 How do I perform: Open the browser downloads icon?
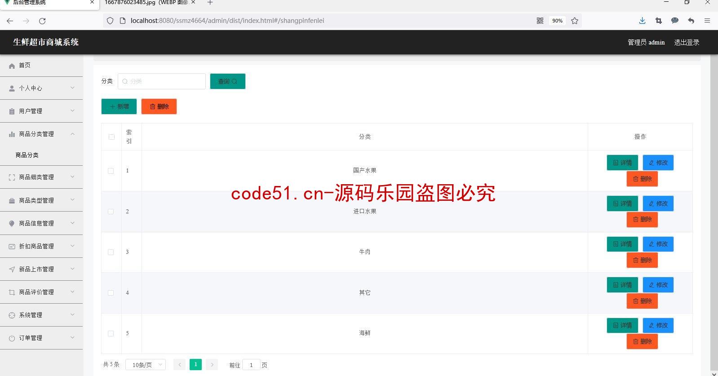coord(642,21)
